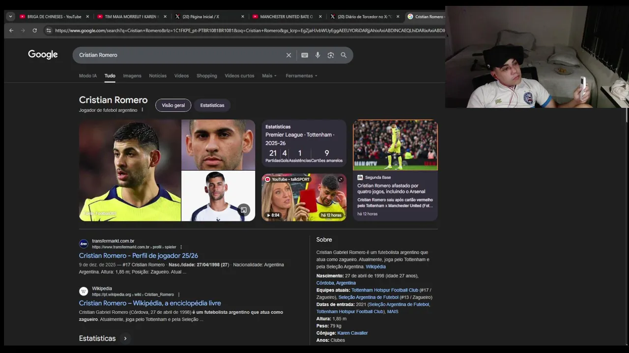Open the Romero white kit photo
Viewport: 629px width, 353px height.
[x=218, y=196]
